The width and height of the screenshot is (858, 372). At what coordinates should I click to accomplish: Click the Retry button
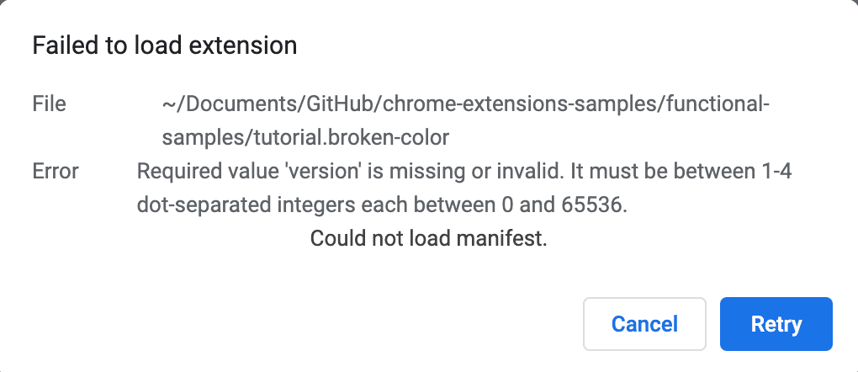point(776,324)
